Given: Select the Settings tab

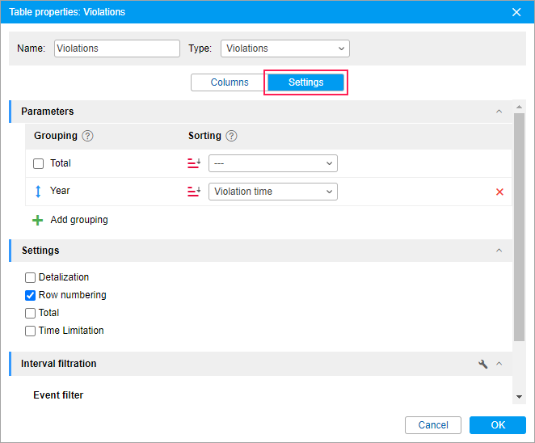Looking at the screenshot, I should click(305, 82).
